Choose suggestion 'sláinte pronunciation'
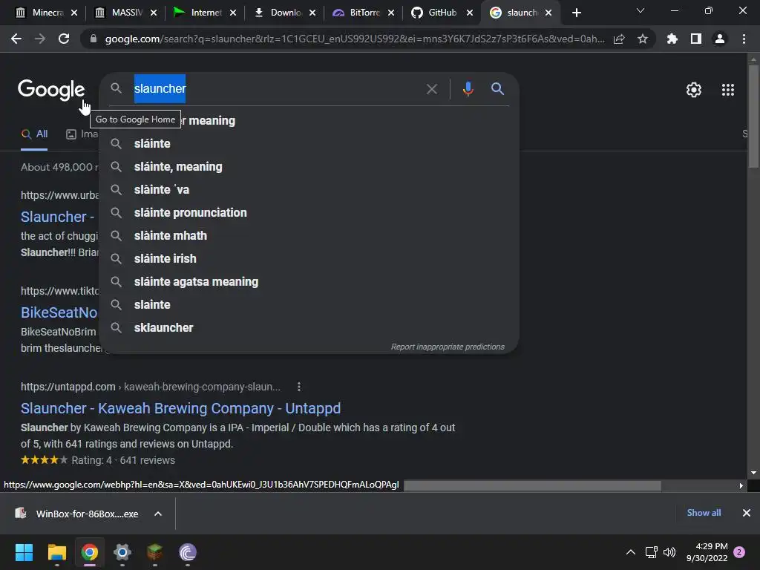 pyautogui.click(x=309, y=213)
